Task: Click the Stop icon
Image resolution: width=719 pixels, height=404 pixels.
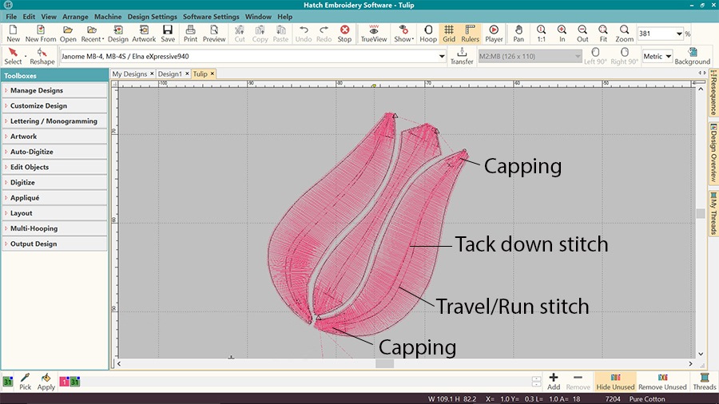Action: [x=344, y=33]
